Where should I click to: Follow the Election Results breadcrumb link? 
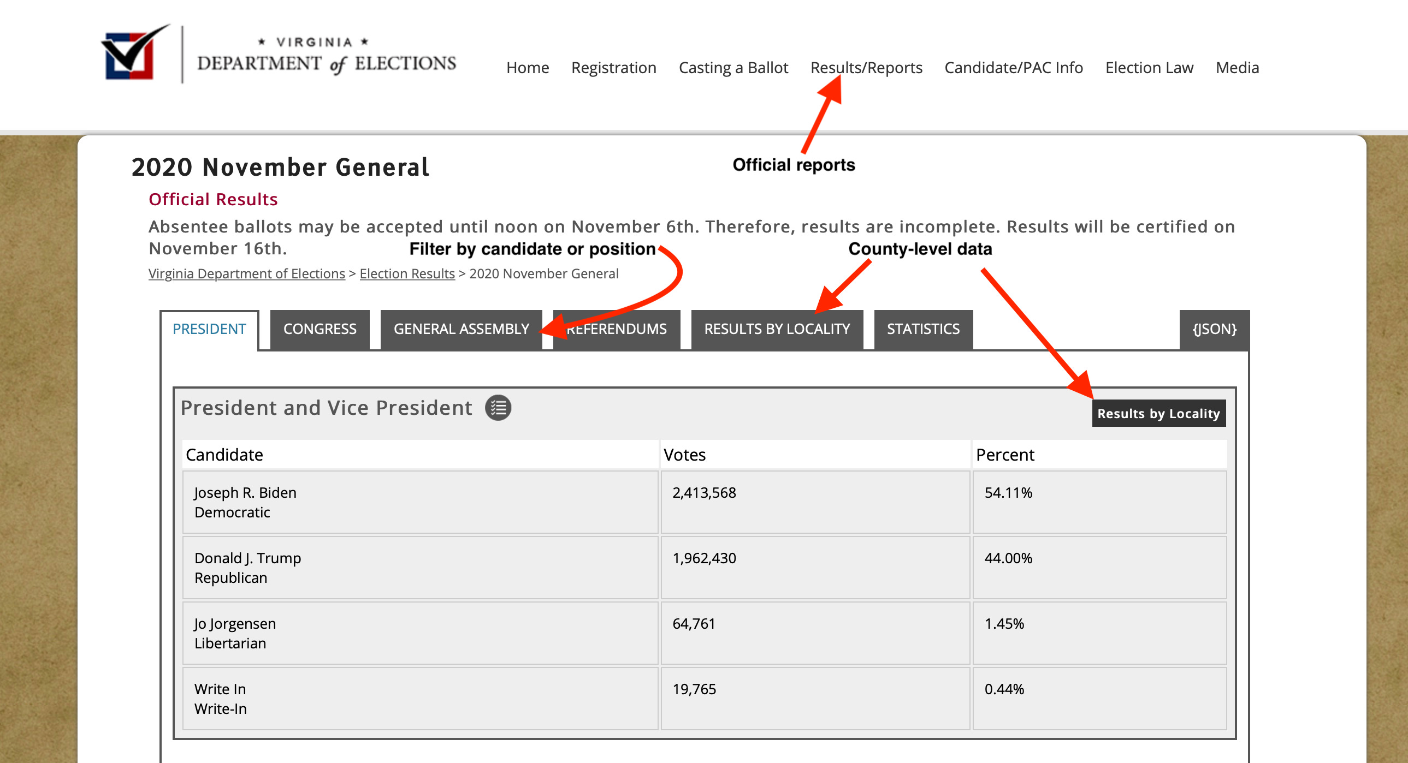click(407, 273)
